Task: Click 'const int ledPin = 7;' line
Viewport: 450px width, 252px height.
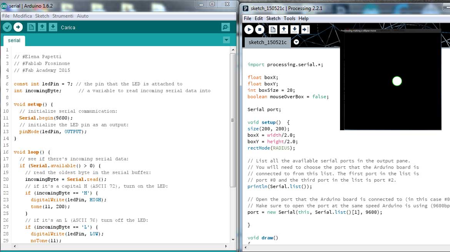Action: click(43, 84)
